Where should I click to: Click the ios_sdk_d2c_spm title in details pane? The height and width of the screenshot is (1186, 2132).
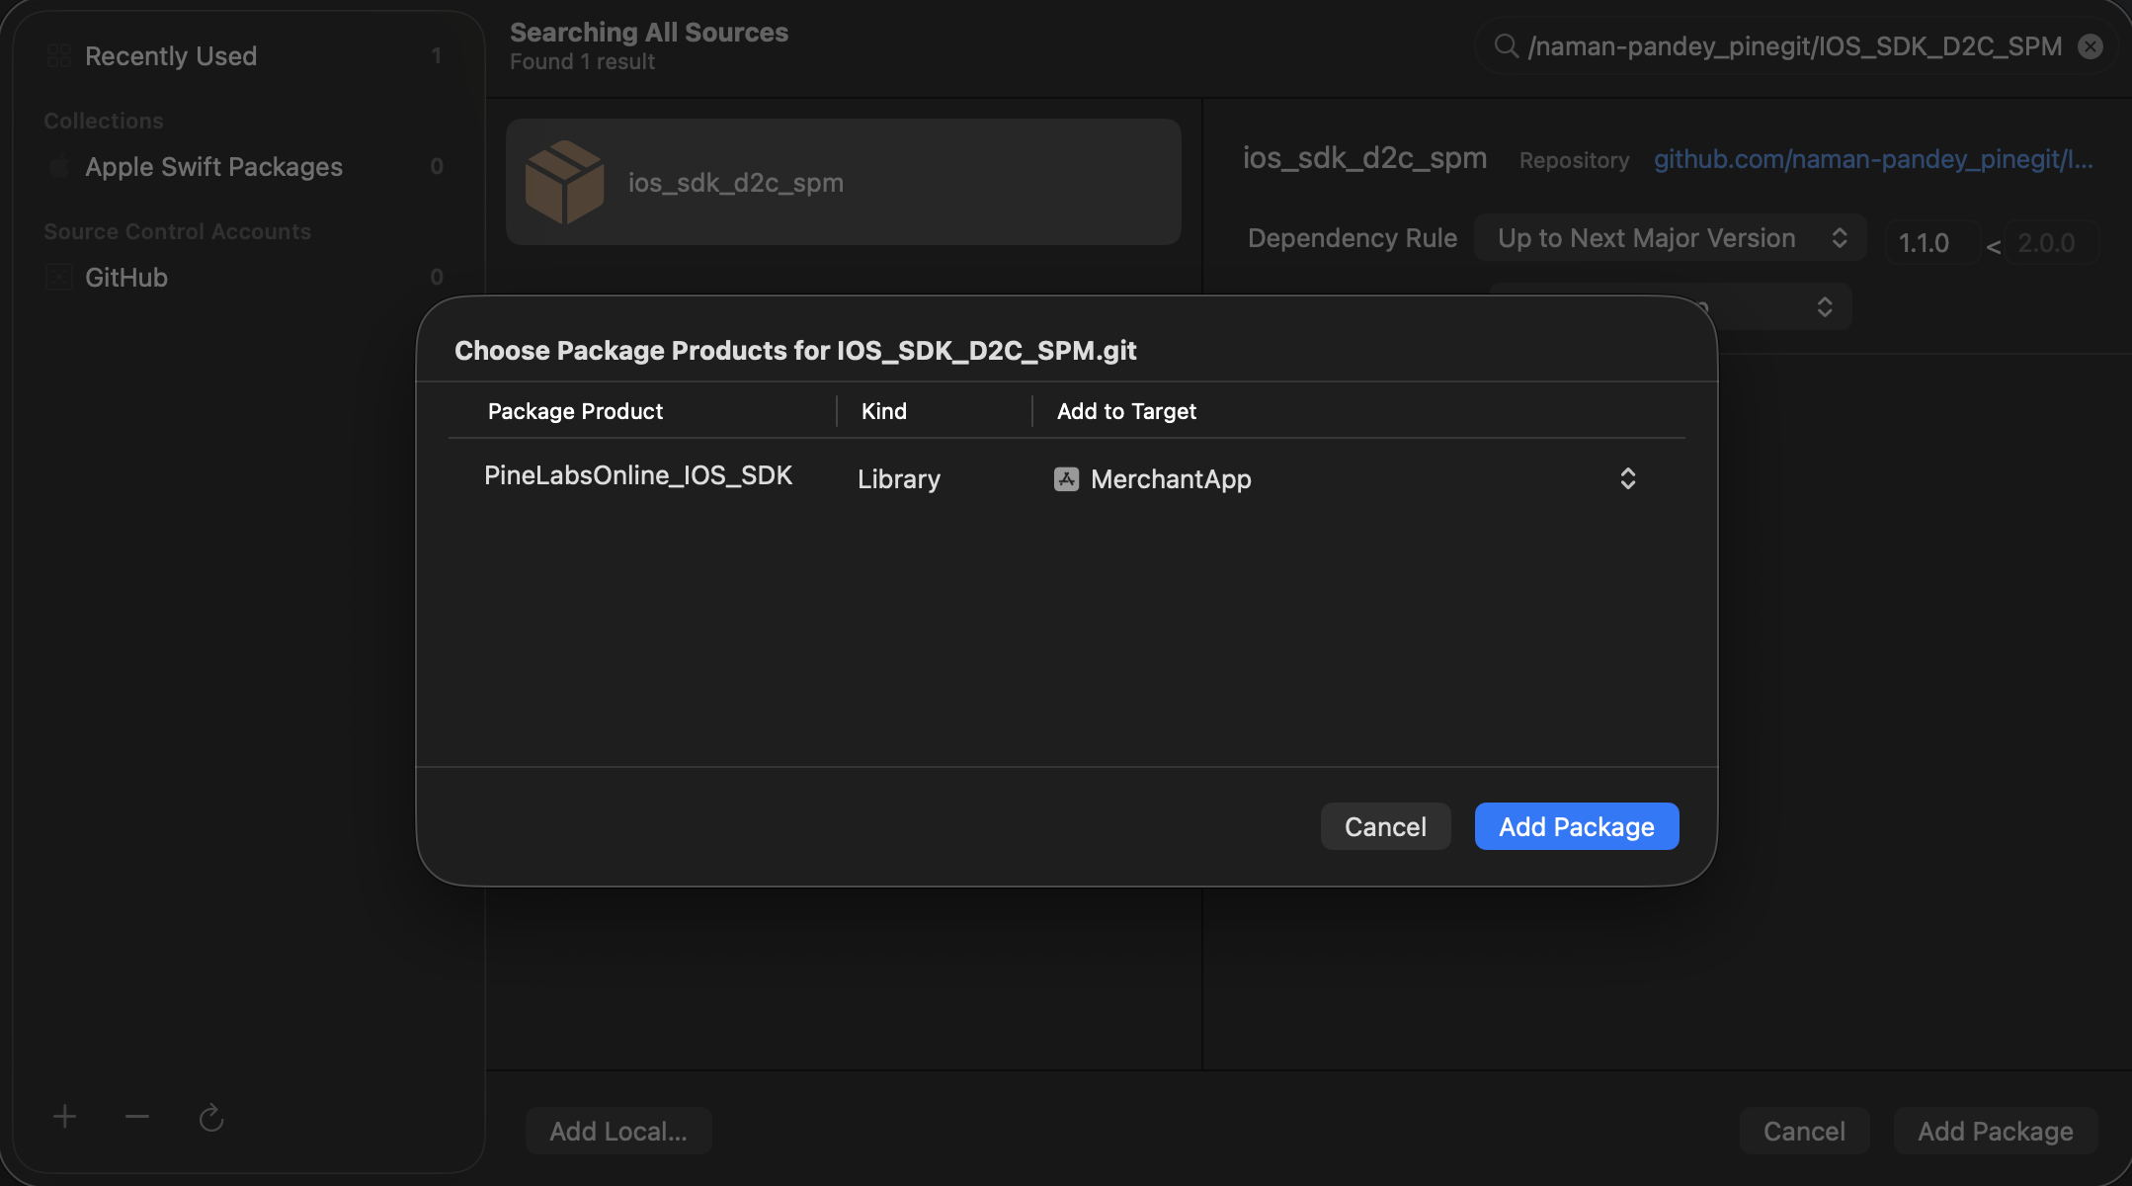pos(1364,158)
